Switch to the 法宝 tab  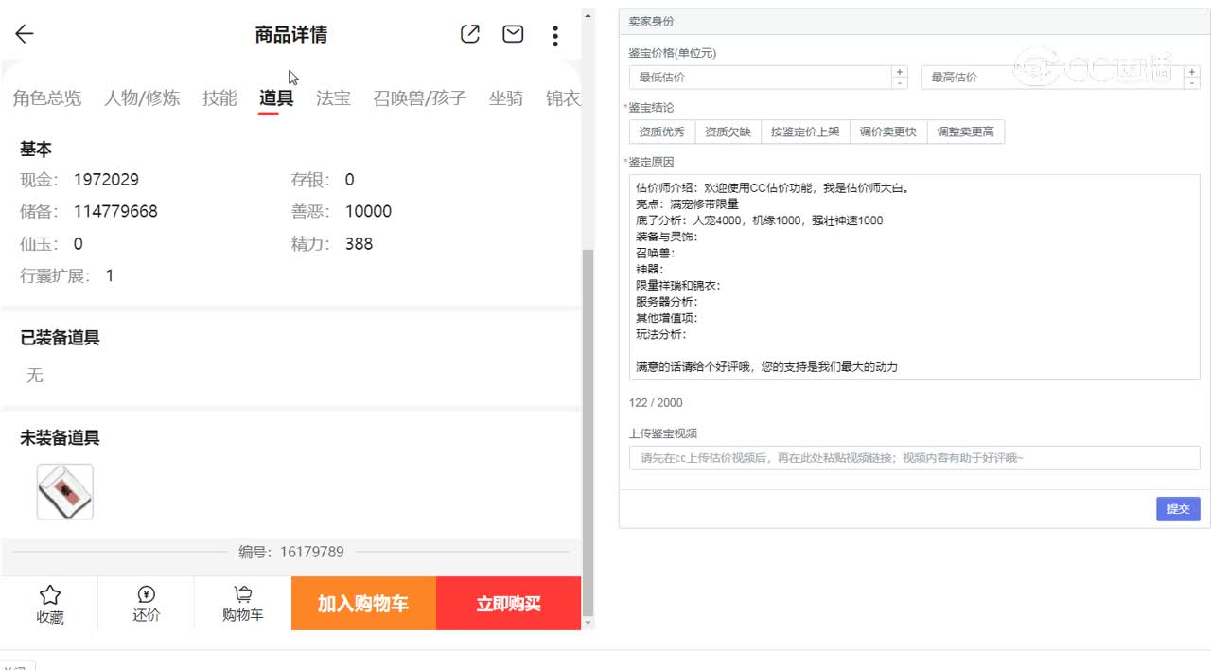click(x=333, y=98)
